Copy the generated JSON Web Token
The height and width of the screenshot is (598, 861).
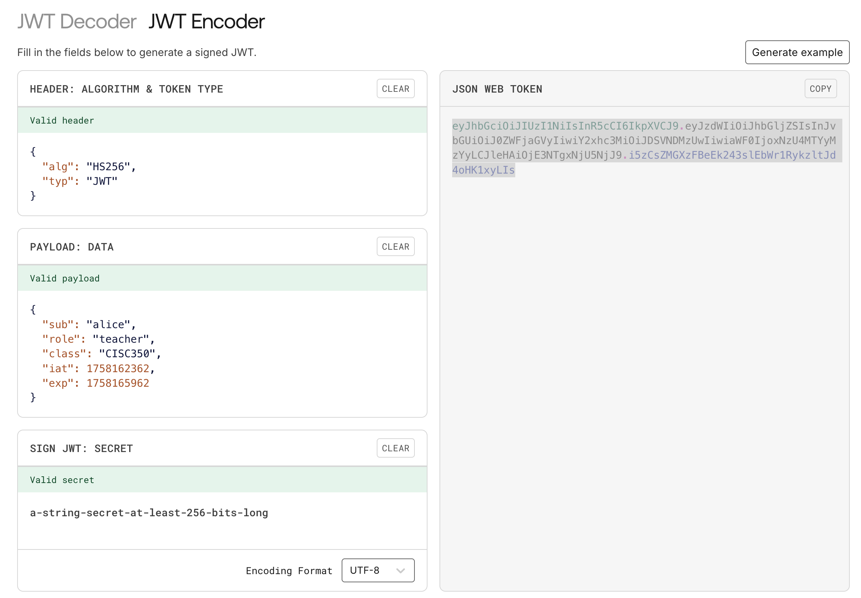(821, 88)
